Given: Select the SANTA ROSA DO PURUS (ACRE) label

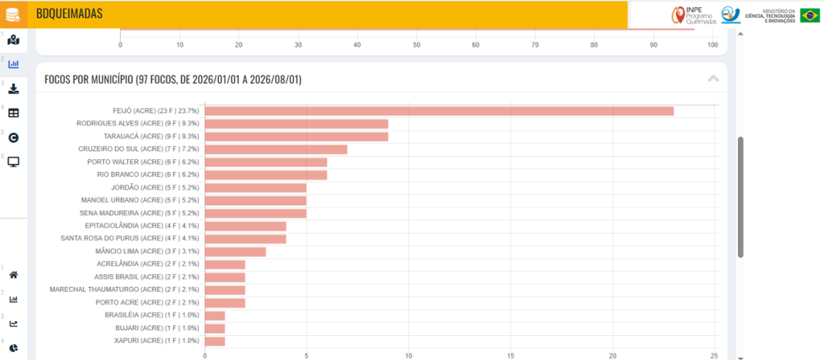Looking at the screenshot, I should (x=130, y=239).
